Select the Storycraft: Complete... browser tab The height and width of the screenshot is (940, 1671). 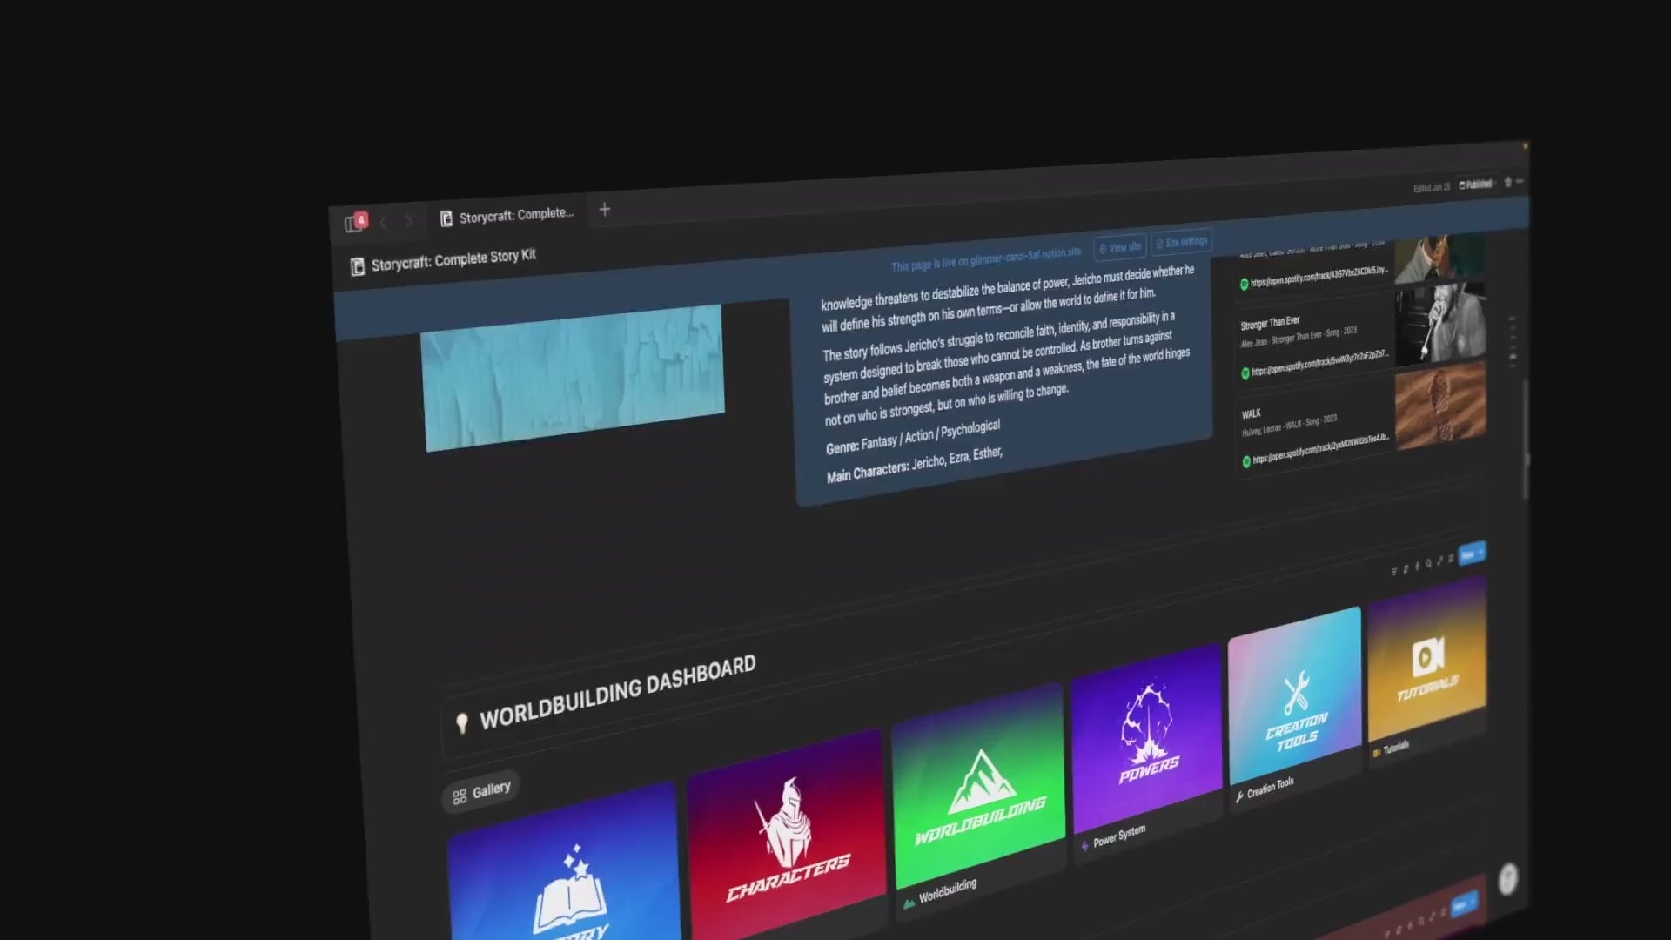click(x=507, y=215)
